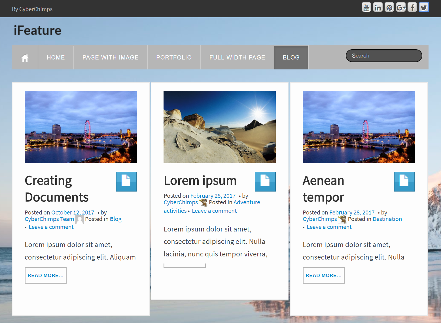
Task: Click February 28, 2017 date in Lorem ipsum post
Action: click(213, 196)
